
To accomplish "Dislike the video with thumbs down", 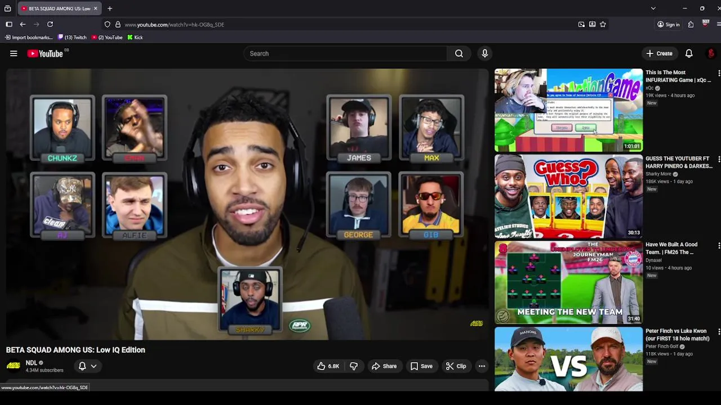I will tap(354, 366).
